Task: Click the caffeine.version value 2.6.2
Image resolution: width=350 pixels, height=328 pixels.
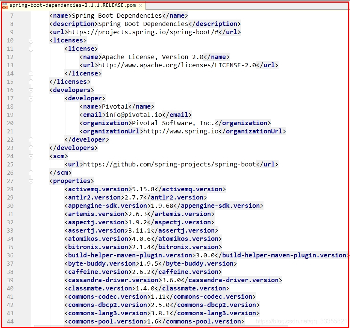Action: tap(141, 272)
